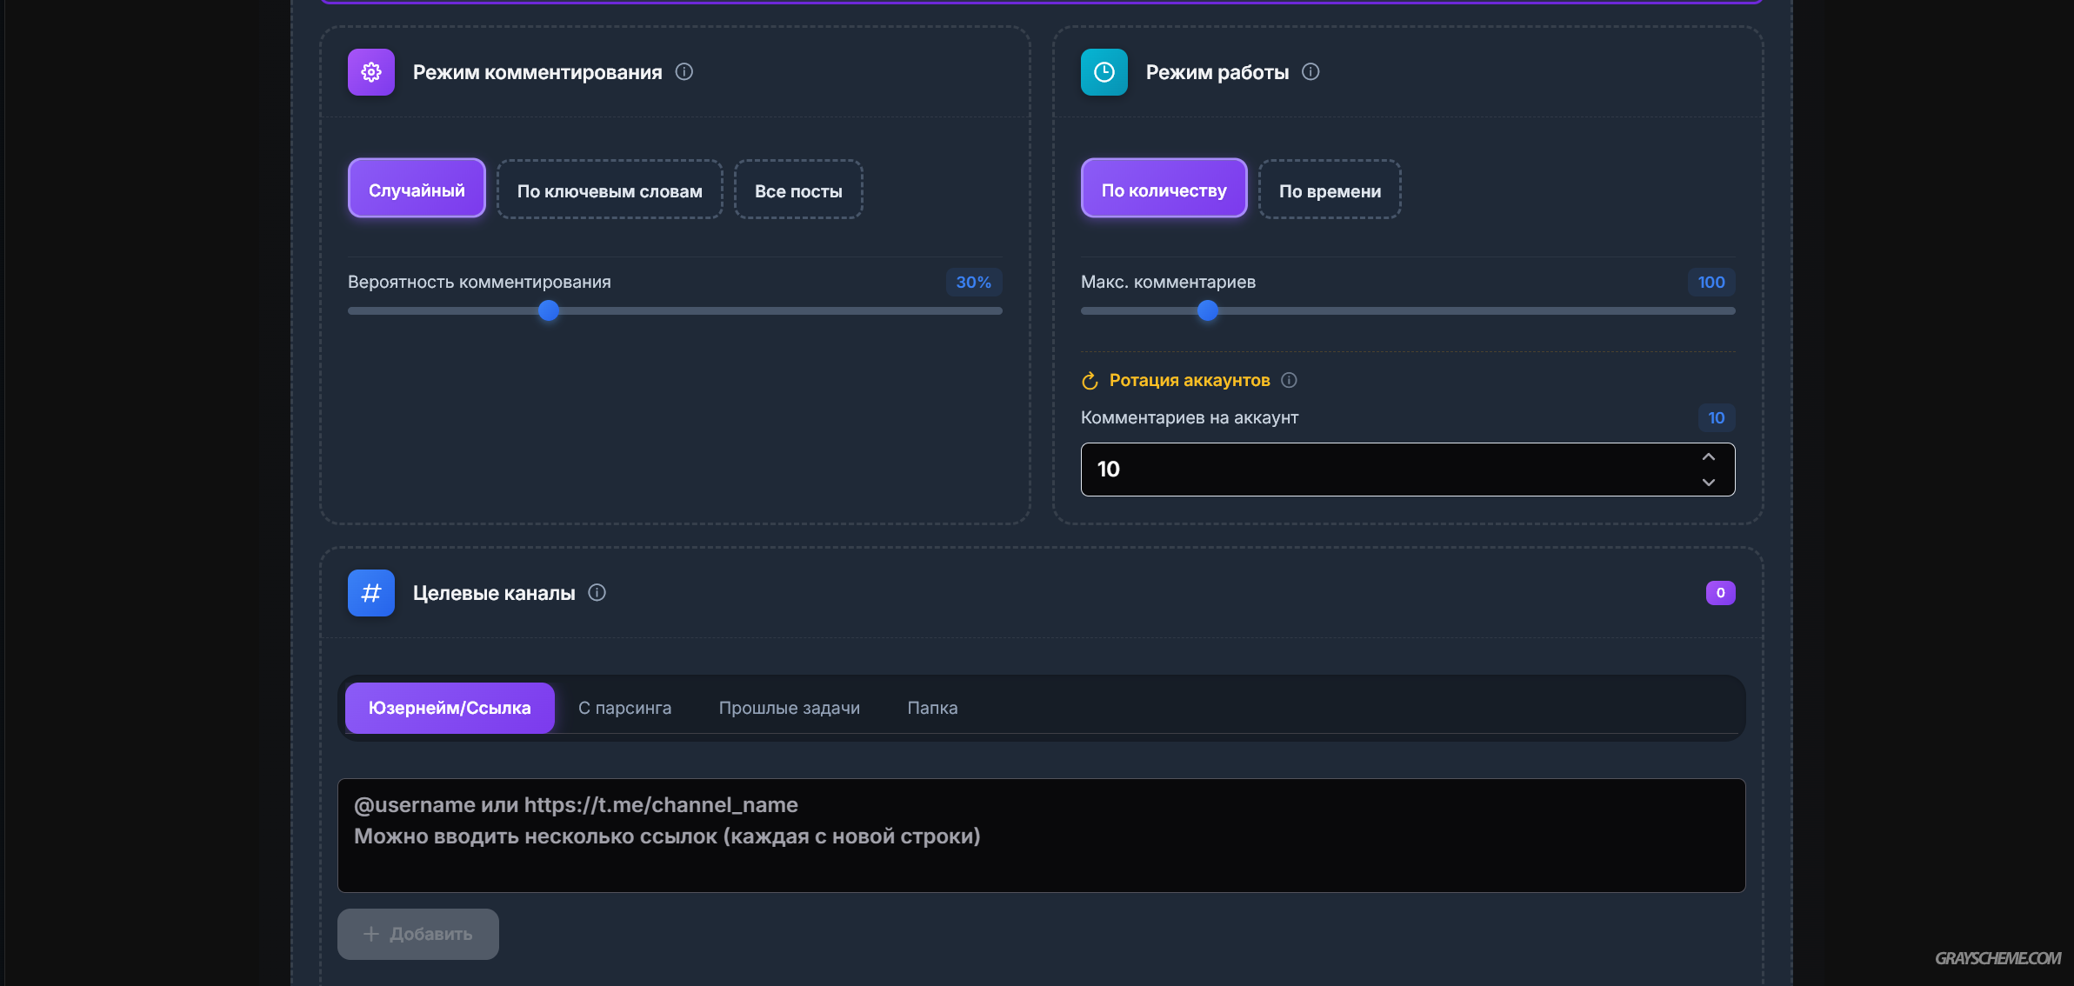The height and width of the screenshot is (986, 2074).
Task: Click the yellow rotation arrow icon
Action: coord(1090,381)
